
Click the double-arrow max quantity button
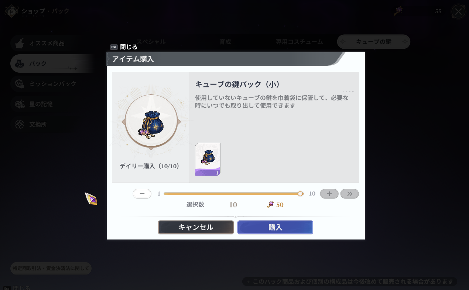[350, 194]
